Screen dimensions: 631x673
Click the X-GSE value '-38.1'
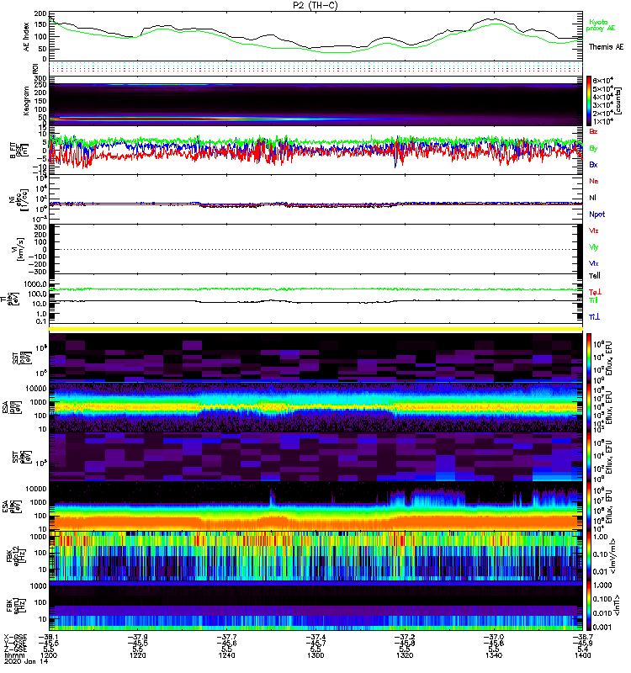[49, 638]
